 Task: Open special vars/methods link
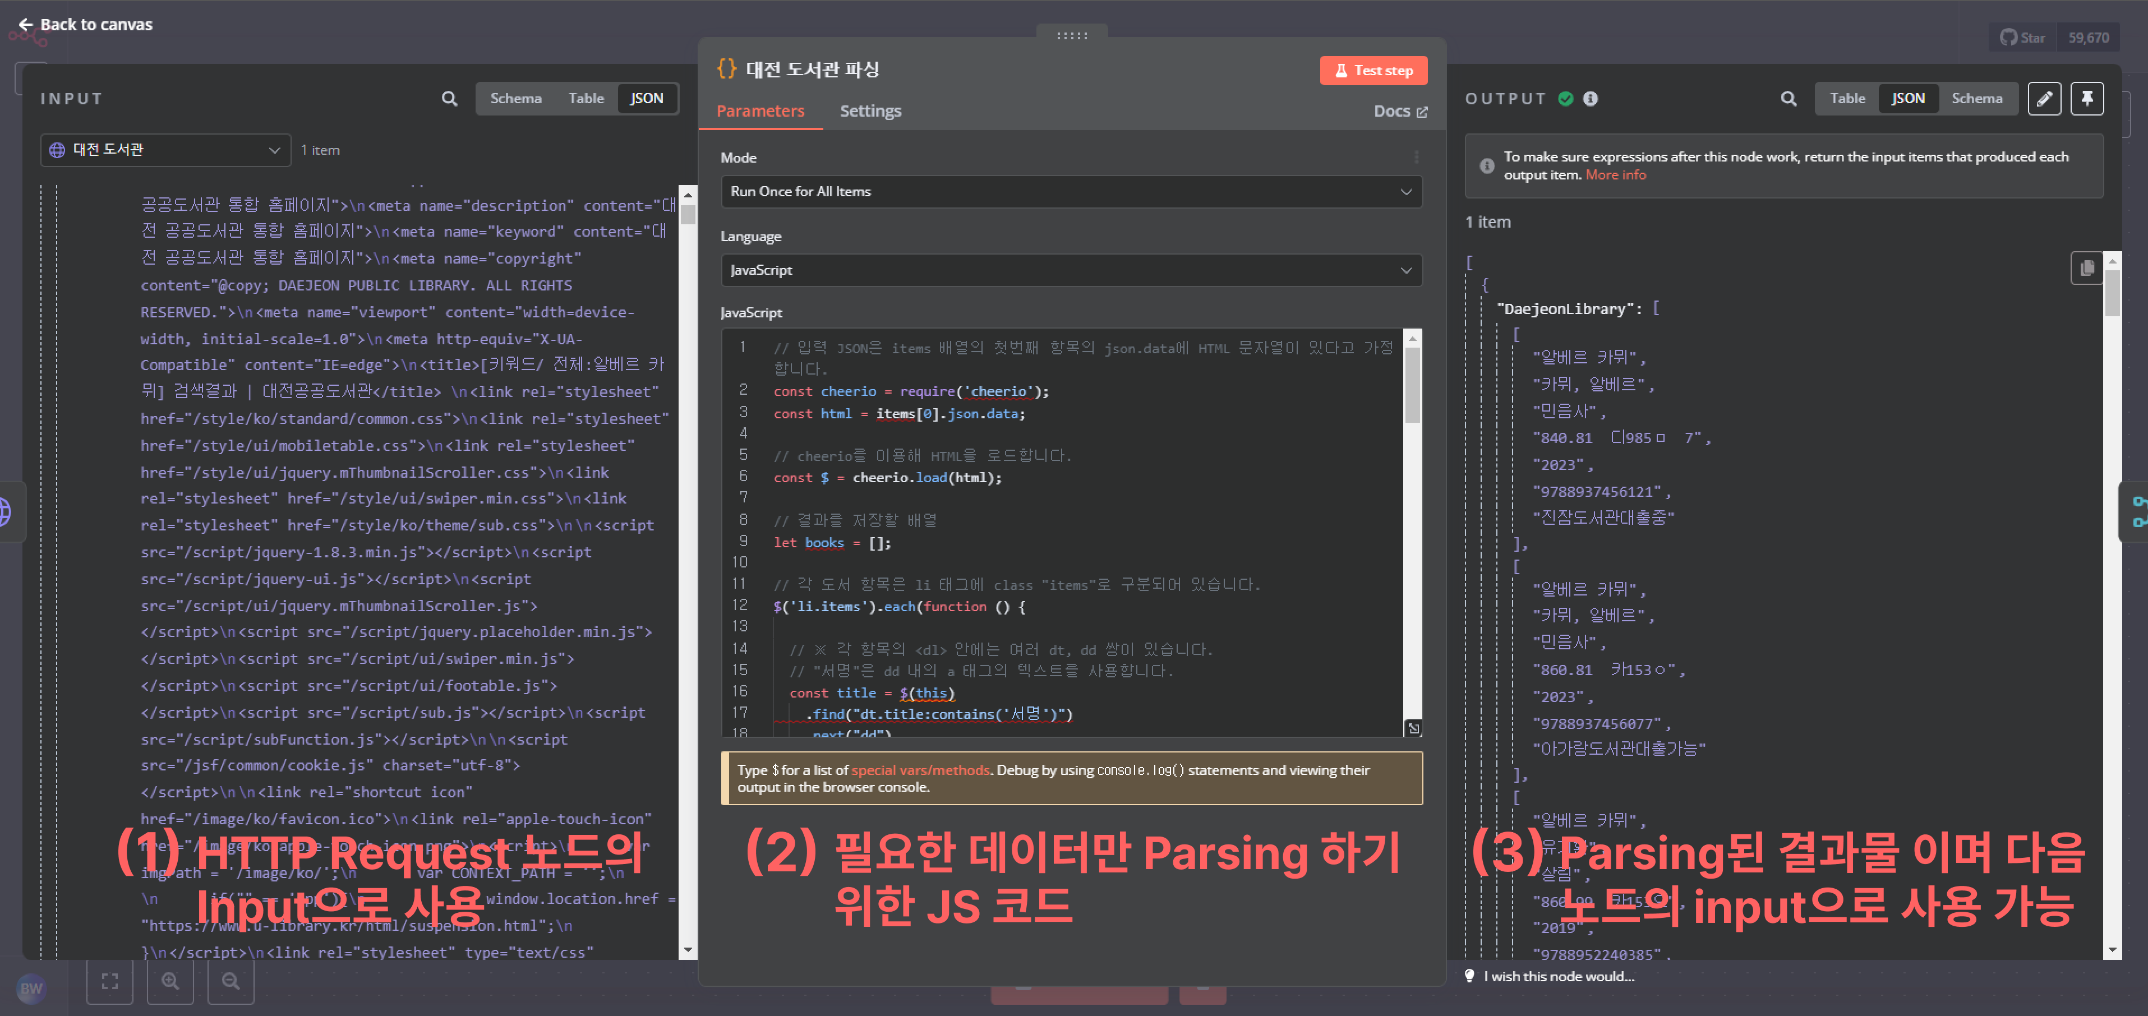click(920, 770)
